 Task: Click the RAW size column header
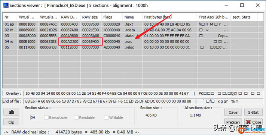tap(91, 17)
